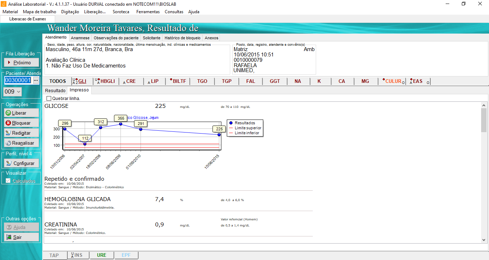Toggle the Calculados checkbox
Viewport: 489px width, 260px height.
(x=8, y=181)
